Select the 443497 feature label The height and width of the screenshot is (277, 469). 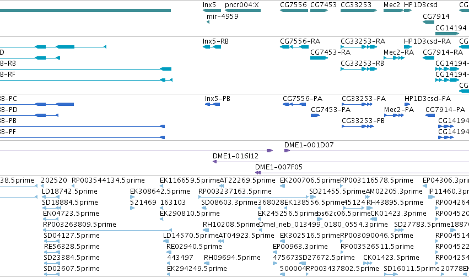[x=180, y=258]
